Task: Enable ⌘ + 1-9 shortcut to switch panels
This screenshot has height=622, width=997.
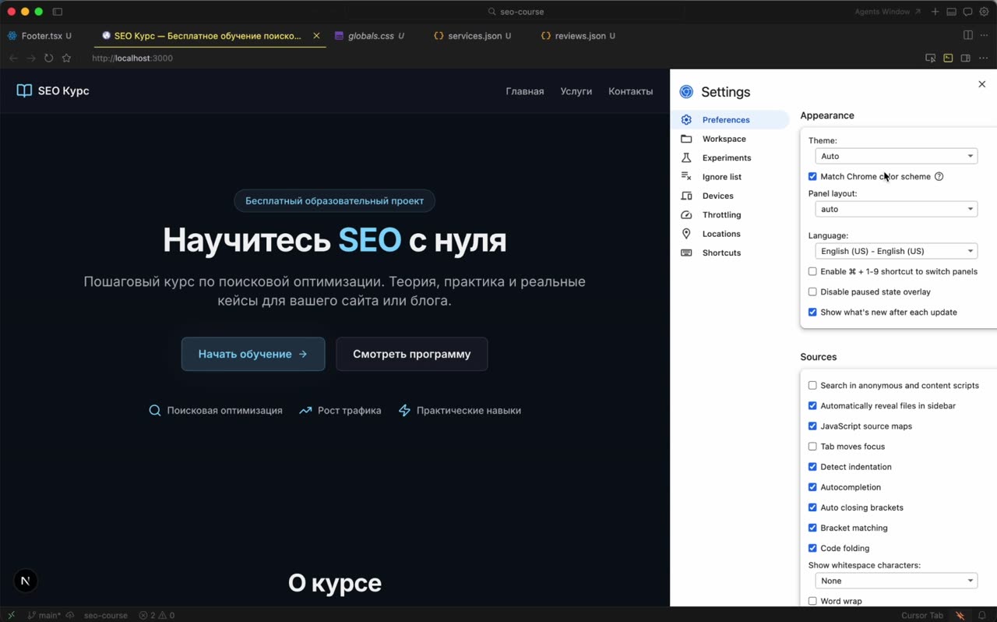Action: (812, 272)
